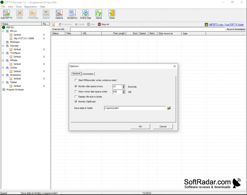
Task: Select the P2P TV root node icon
Action: (4, 27)
